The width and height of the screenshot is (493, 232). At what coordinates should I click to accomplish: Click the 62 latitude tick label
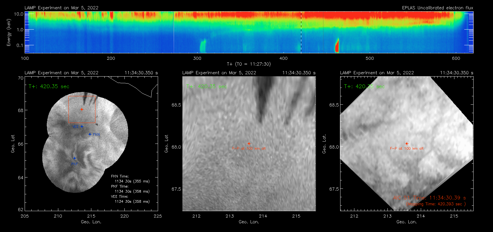click(21, 209)
